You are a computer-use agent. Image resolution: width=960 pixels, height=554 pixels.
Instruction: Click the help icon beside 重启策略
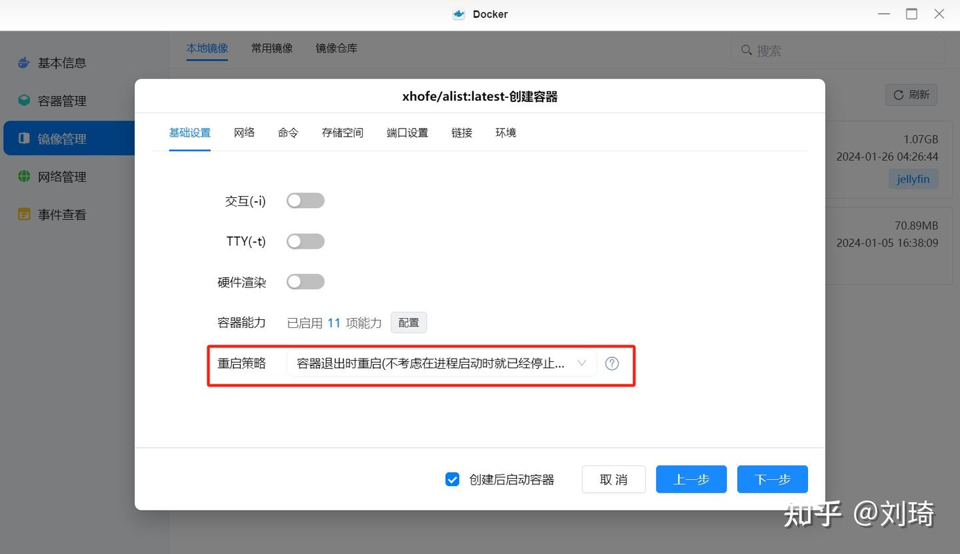click(x=611, y=363)
